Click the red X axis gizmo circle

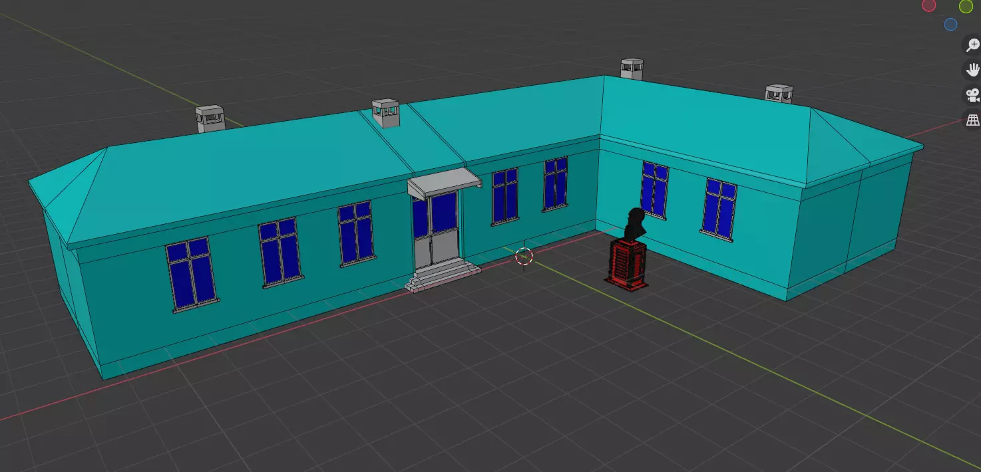(x=928, y=5)
